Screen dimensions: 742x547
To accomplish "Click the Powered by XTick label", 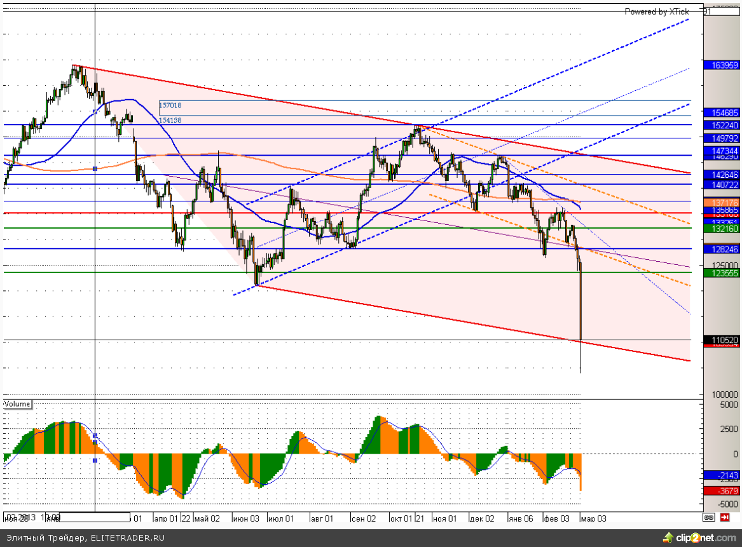I will point(656,11).
